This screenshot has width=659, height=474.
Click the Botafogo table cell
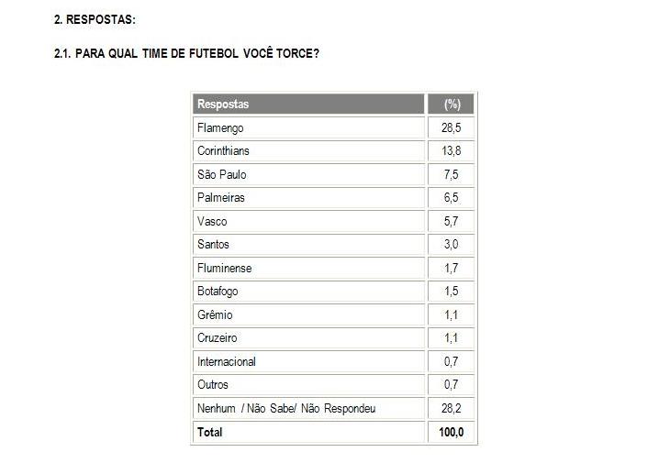tap(218, 292)
